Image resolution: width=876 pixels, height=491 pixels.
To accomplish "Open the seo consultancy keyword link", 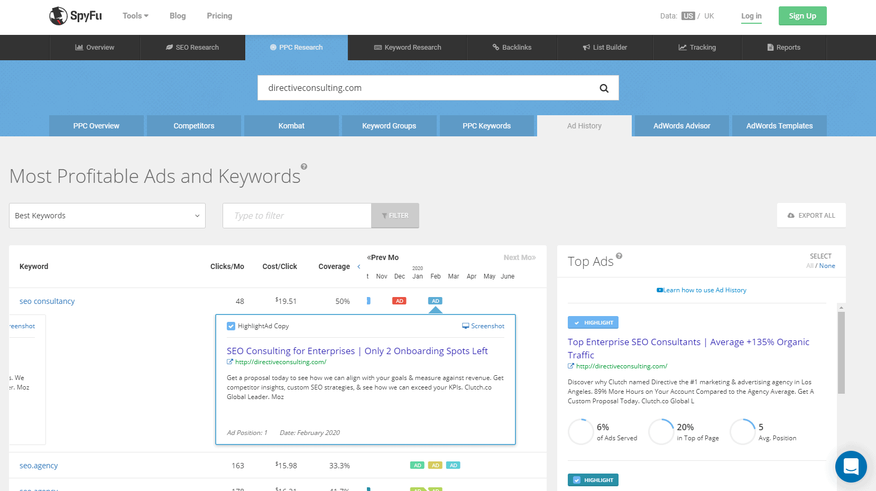I will (47, 301).
